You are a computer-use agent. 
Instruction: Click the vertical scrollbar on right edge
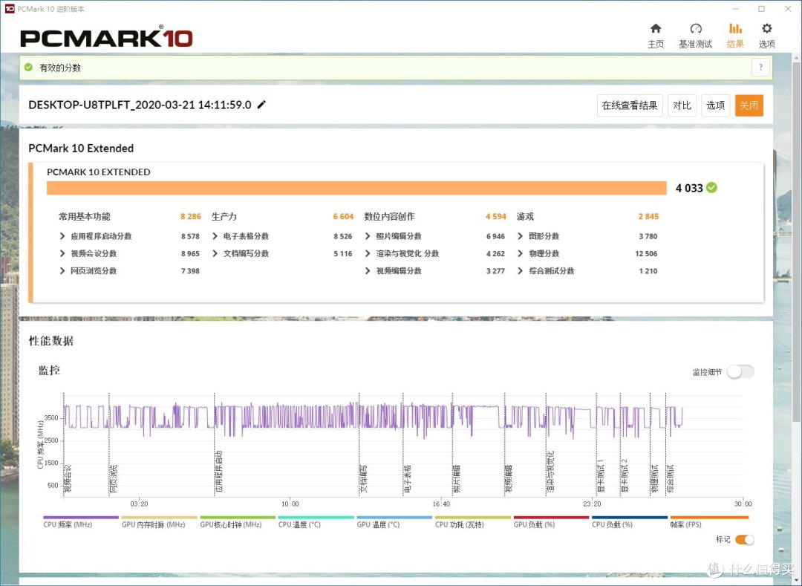point(797,241)
